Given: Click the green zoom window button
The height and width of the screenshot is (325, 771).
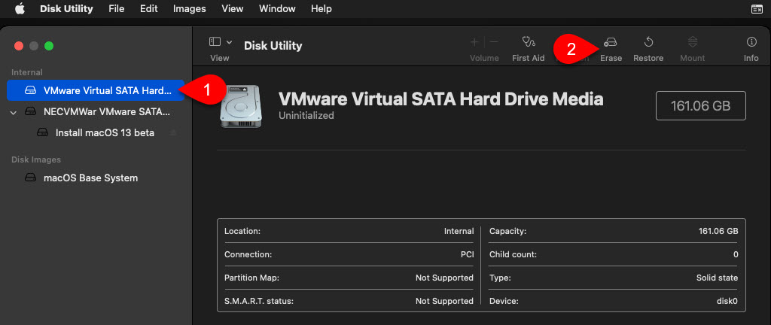Looking at the screenshot, I should 49,46.
